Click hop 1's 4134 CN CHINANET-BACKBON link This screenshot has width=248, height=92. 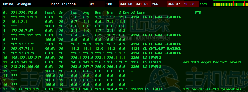(156, 17)
